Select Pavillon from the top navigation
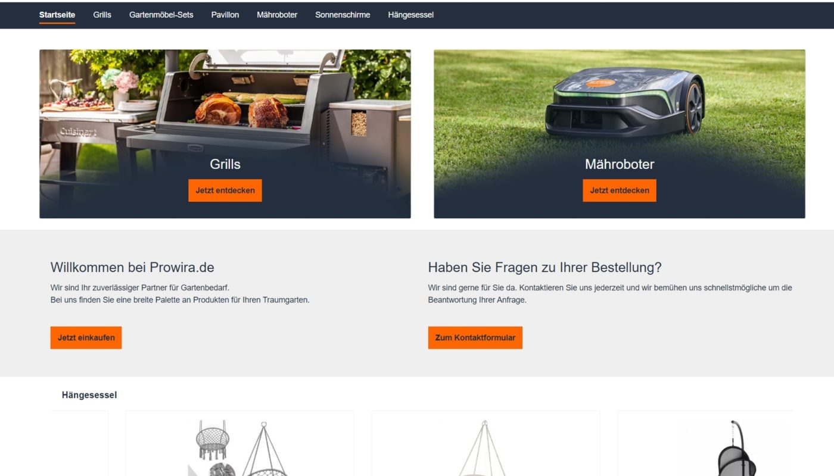The height and width of the screenshot is (476, 834). [225, 15]
